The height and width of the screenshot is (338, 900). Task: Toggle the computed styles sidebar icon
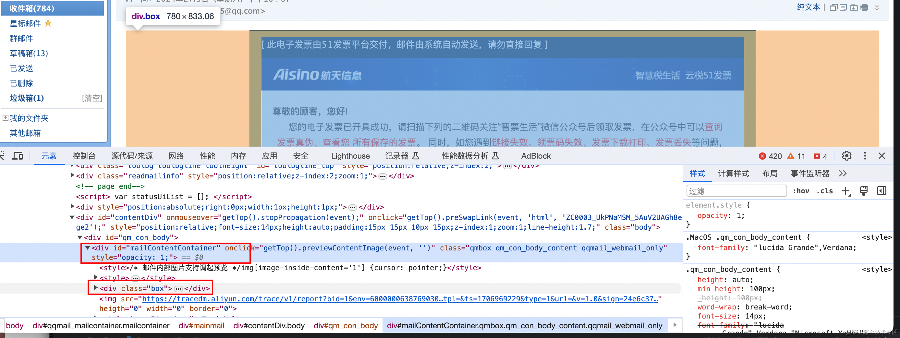click(882, 191)
